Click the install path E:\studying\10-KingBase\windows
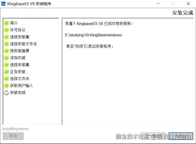This screenshot has width=196, height=144. coord(94,35)
